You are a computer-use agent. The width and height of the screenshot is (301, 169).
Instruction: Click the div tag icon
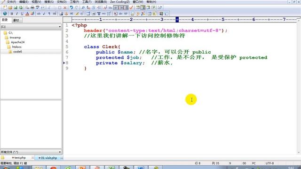[120, 14]
